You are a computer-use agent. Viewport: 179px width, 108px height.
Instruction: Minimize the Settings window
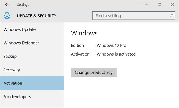(x=146, y=4)
